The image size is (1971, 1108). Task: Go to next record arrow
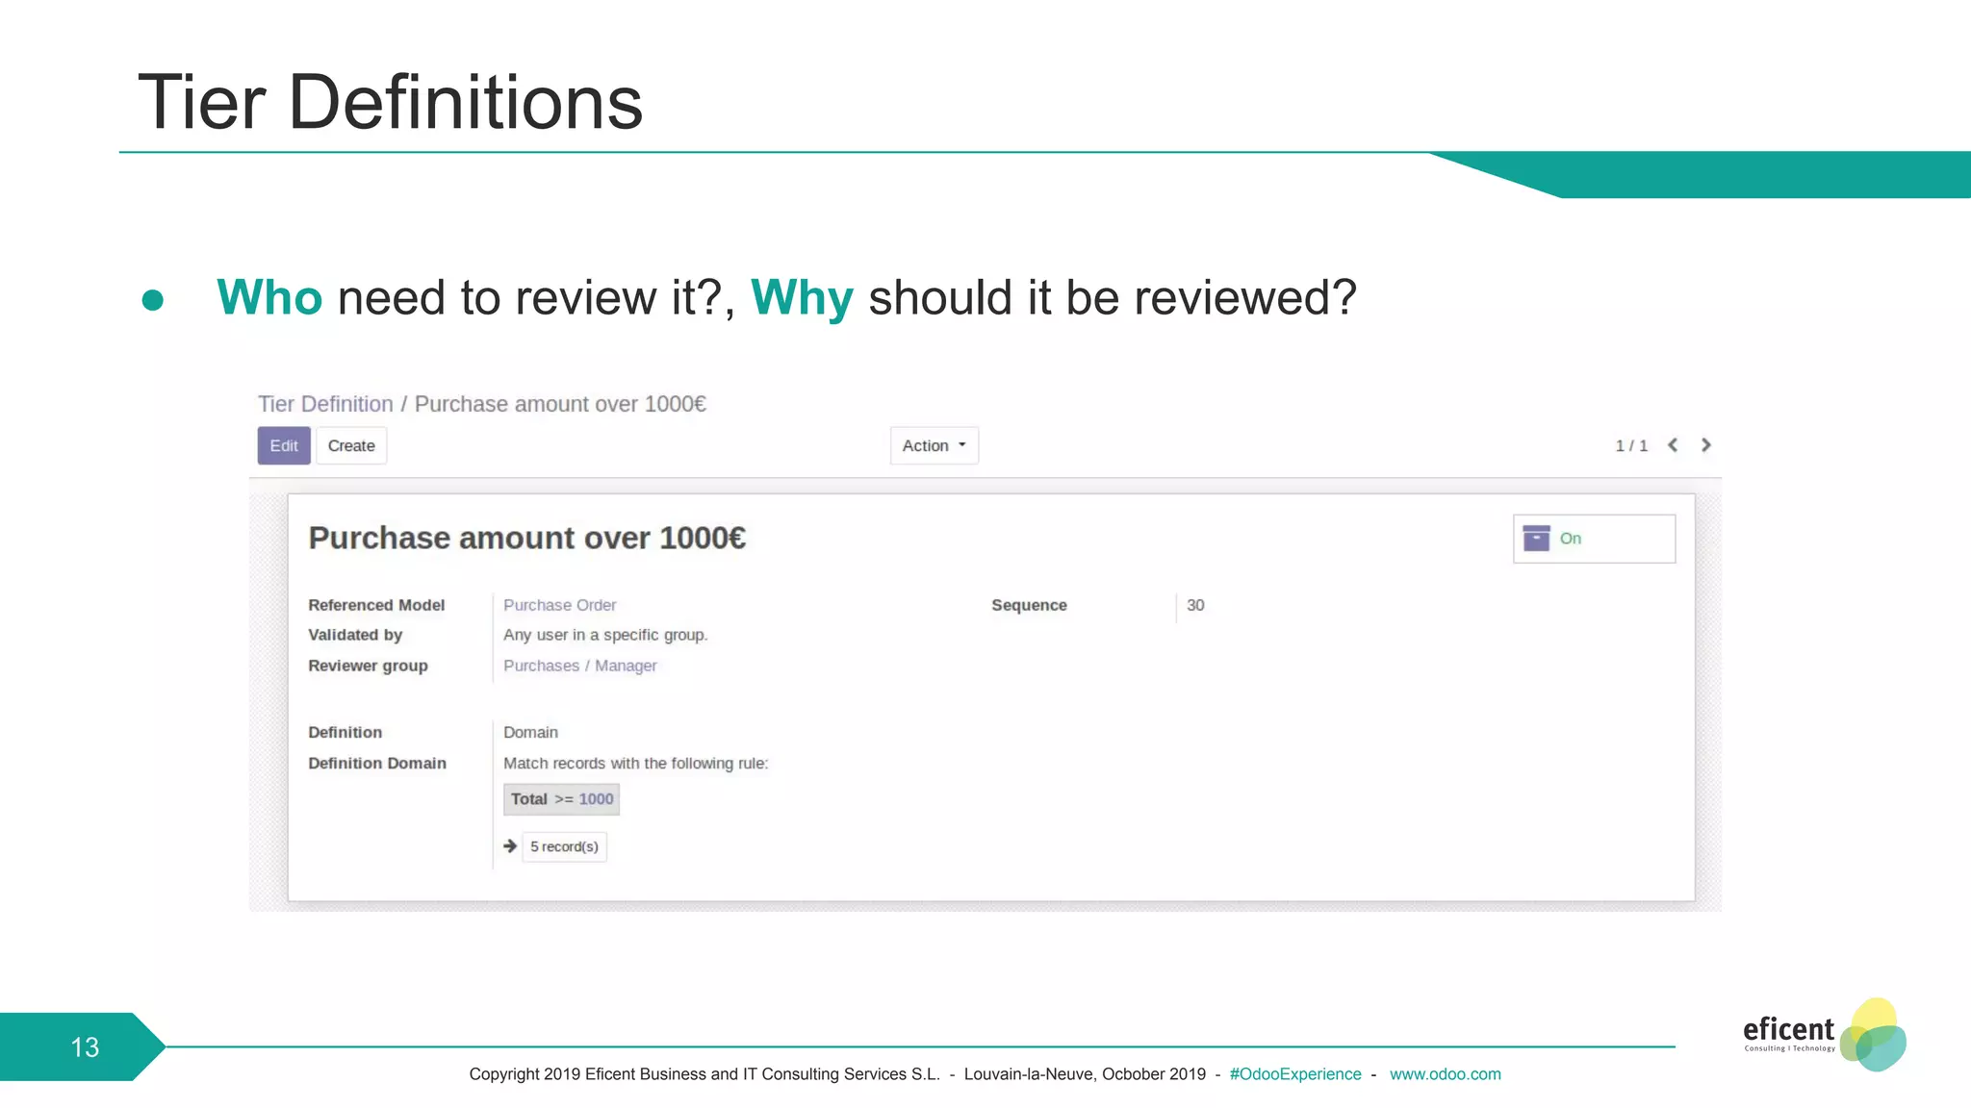(1705, 444)
